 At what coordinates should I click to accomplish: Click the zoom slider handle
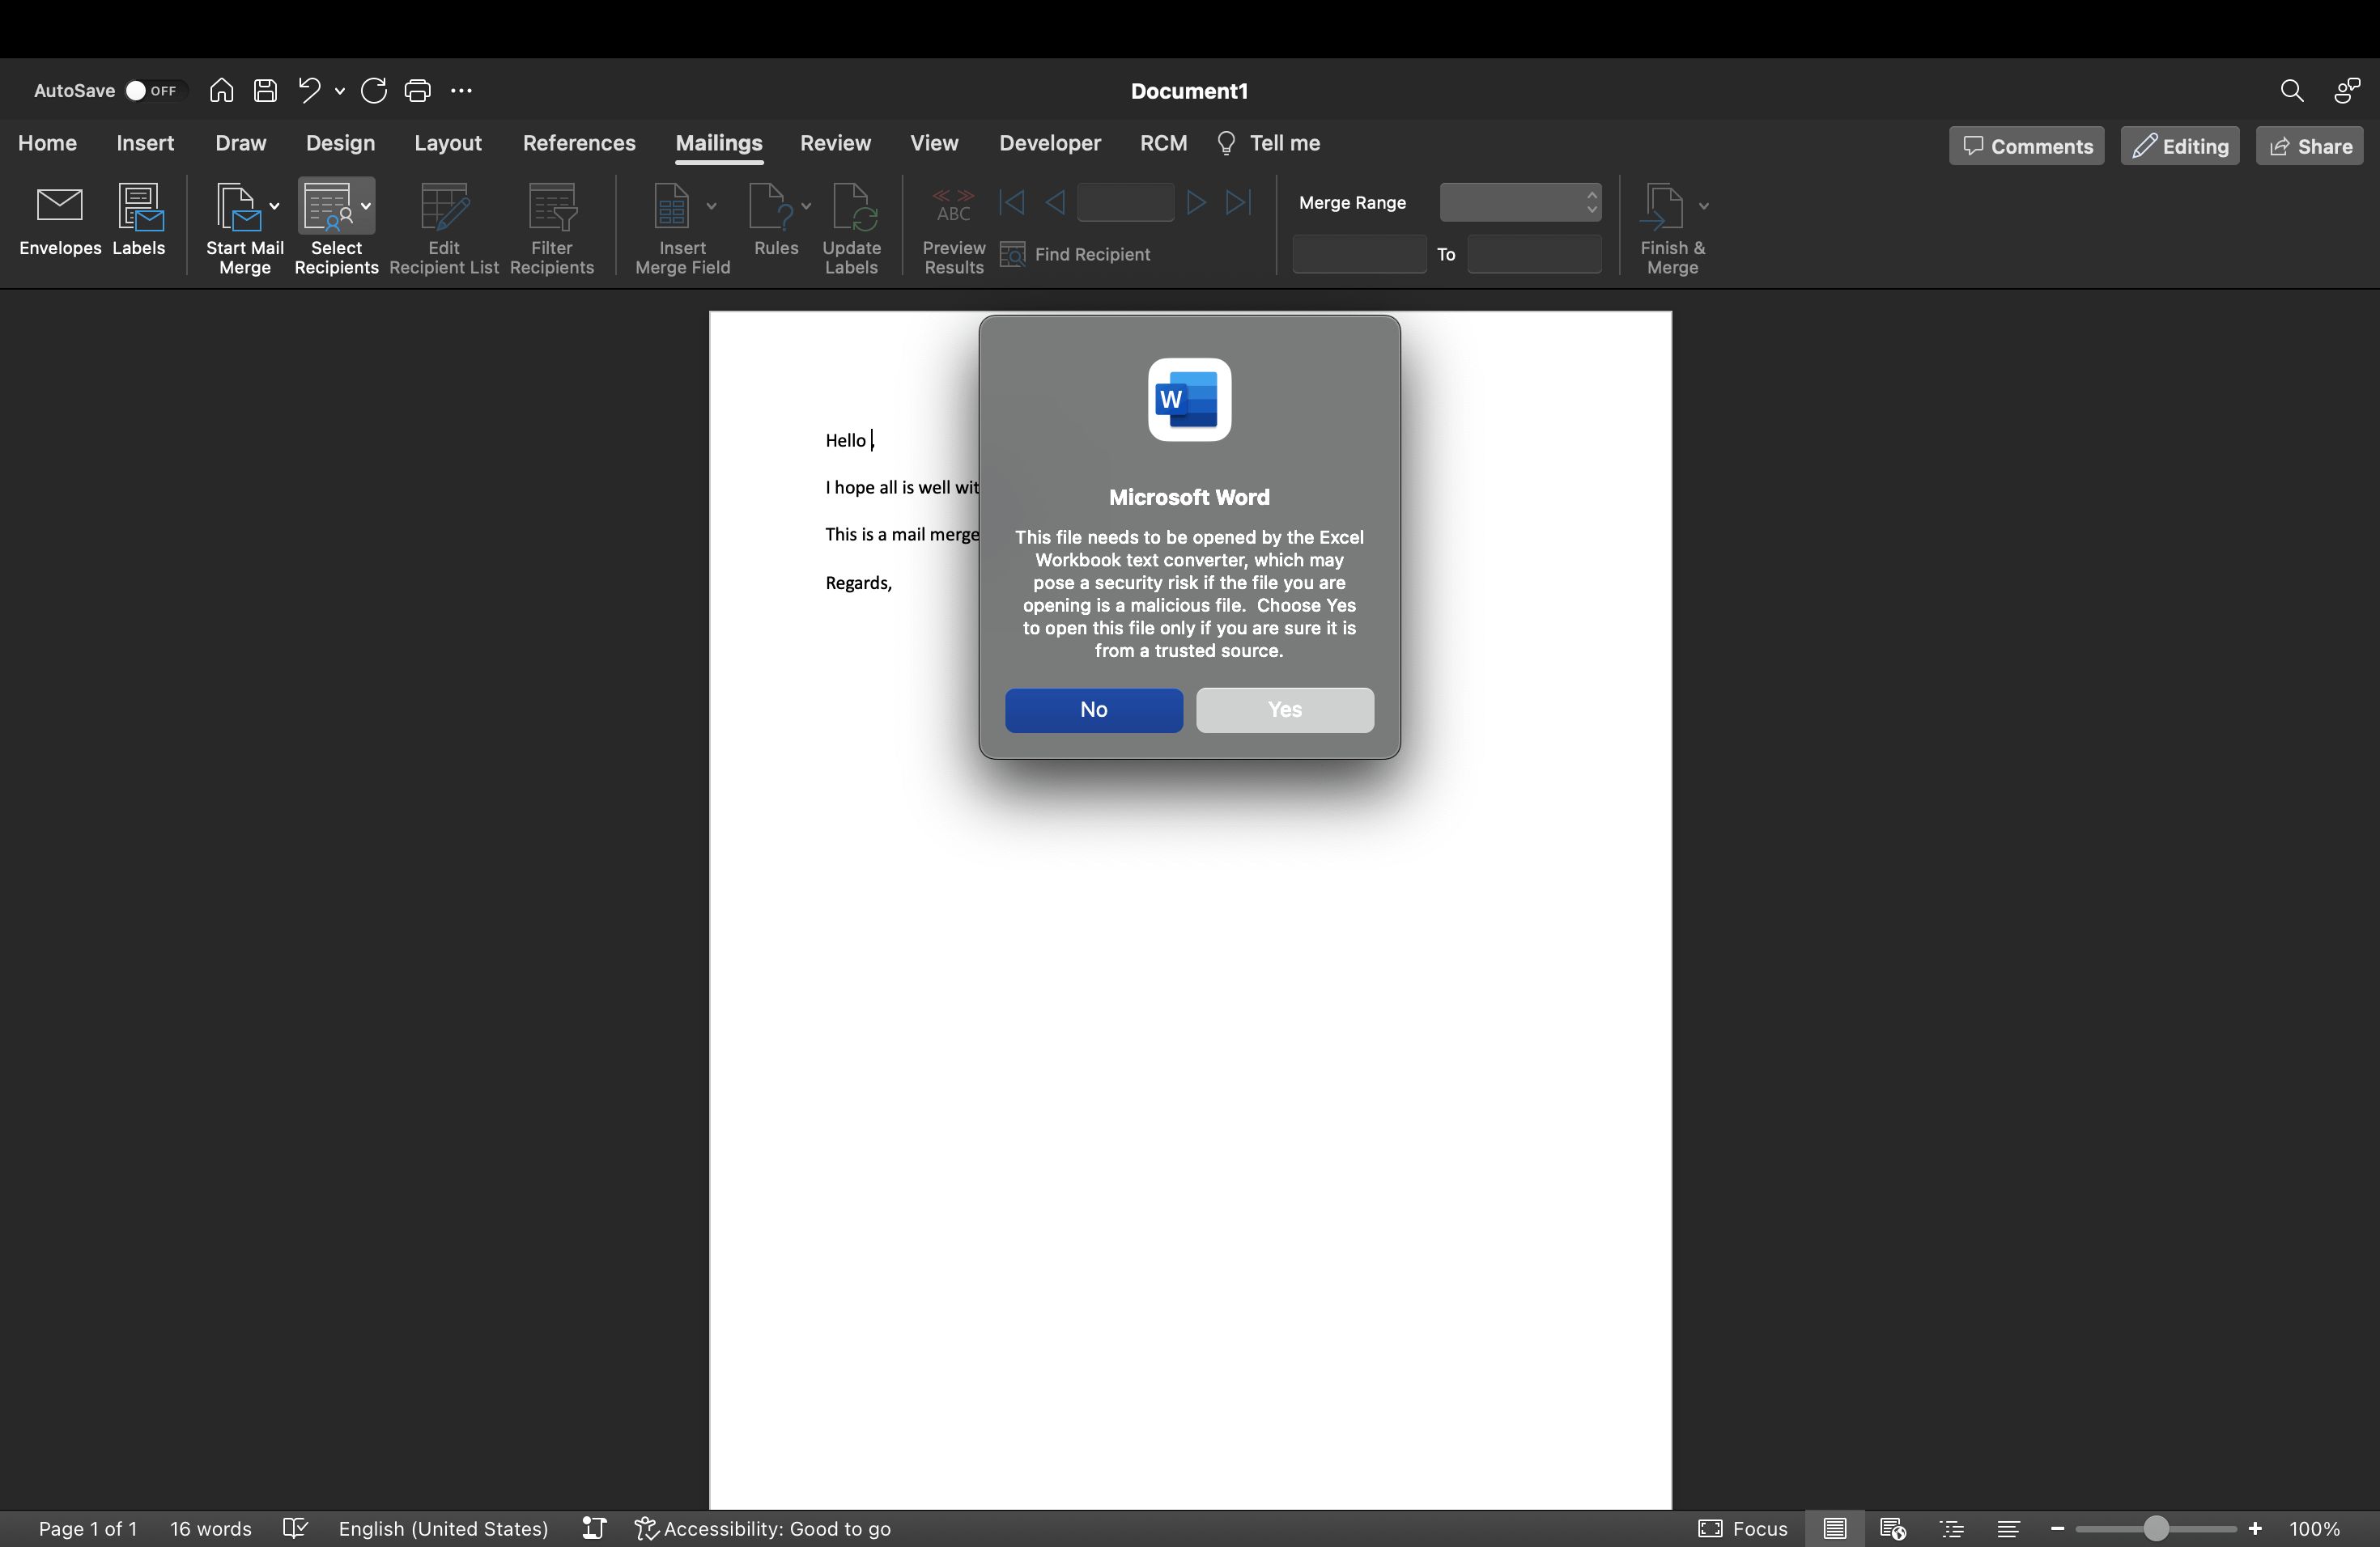tap(2156, 1528)
